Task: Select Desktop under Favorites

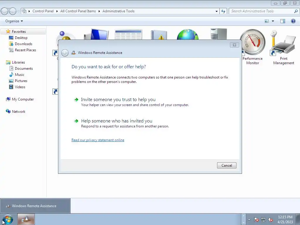Action: coord(21,38)
